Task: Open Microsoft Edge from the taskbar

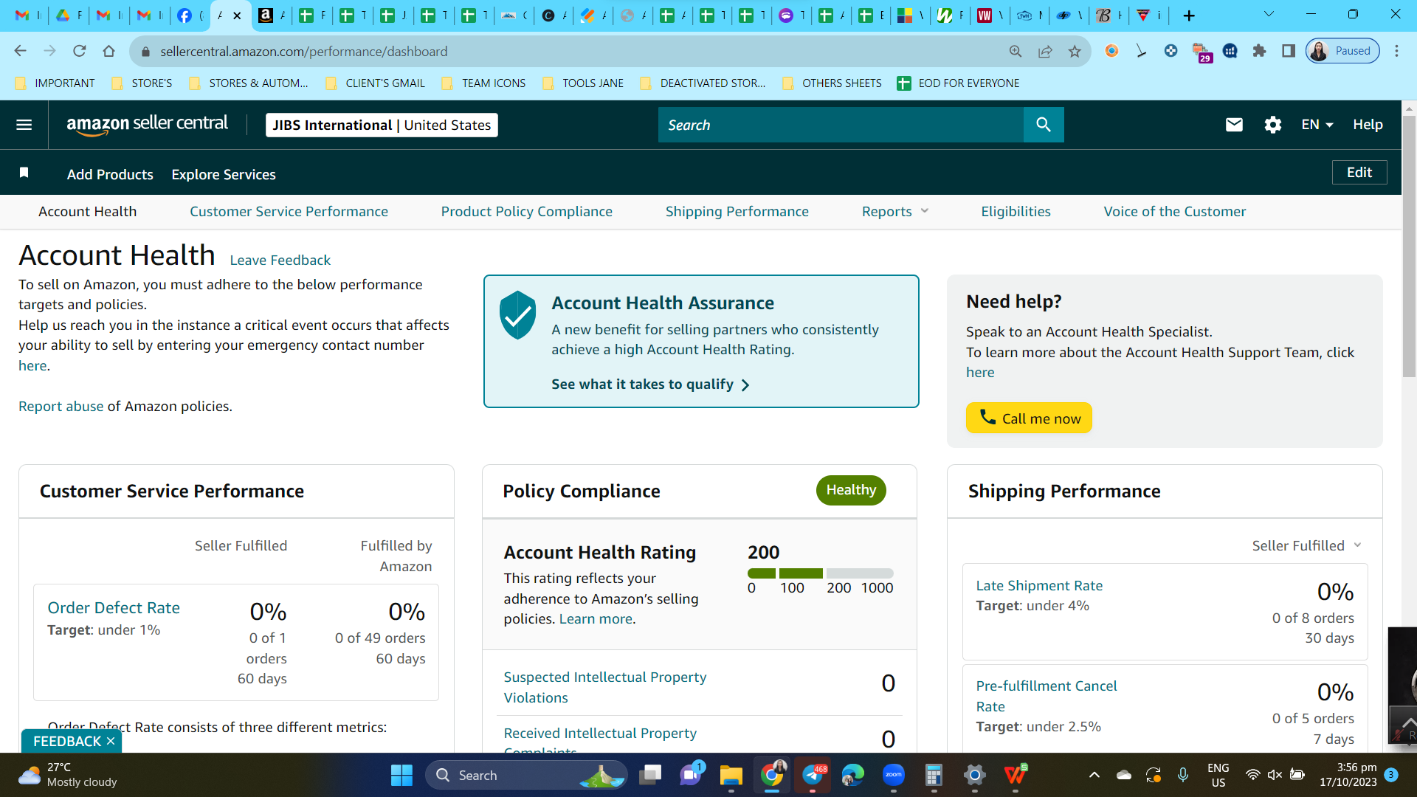Action: pos(853,775)
